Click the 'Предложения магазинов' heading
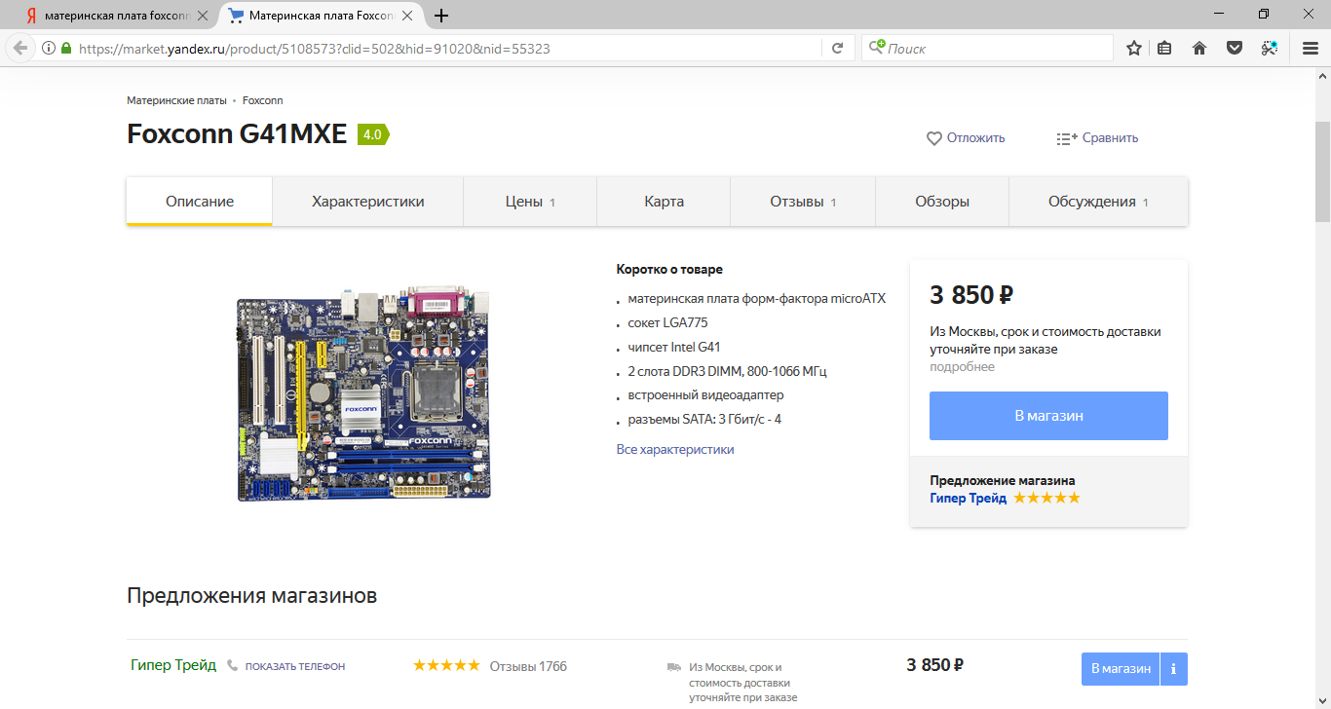Screen dimensions: 1331x709 tap(251, 596)
